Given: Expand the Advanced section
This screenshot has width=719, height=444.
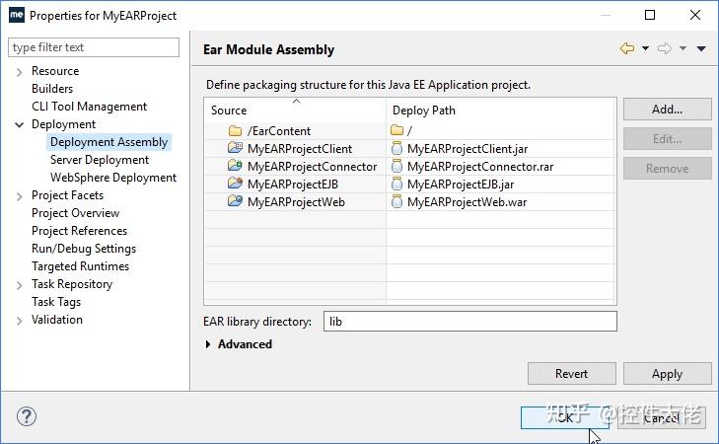Looking at the screenshot, I should point(208,344).
